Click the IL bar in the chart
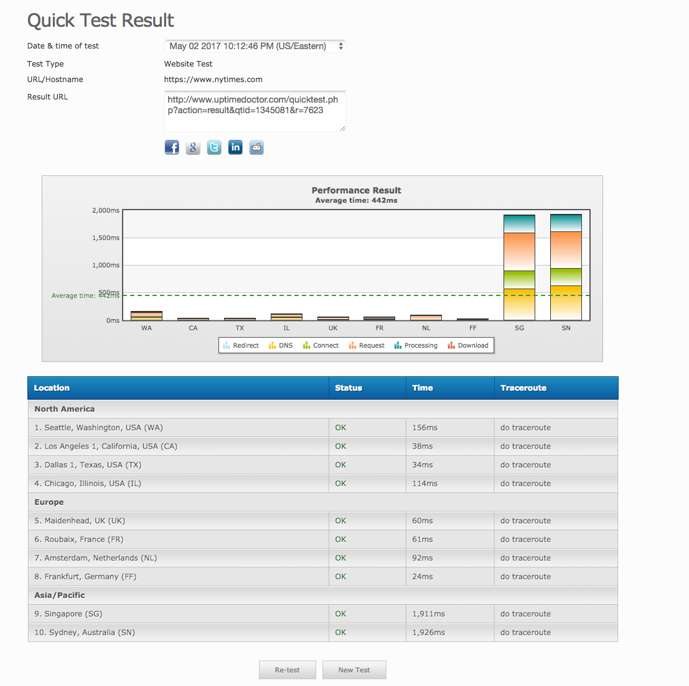689x686 pixels. [x=286, y=317]
